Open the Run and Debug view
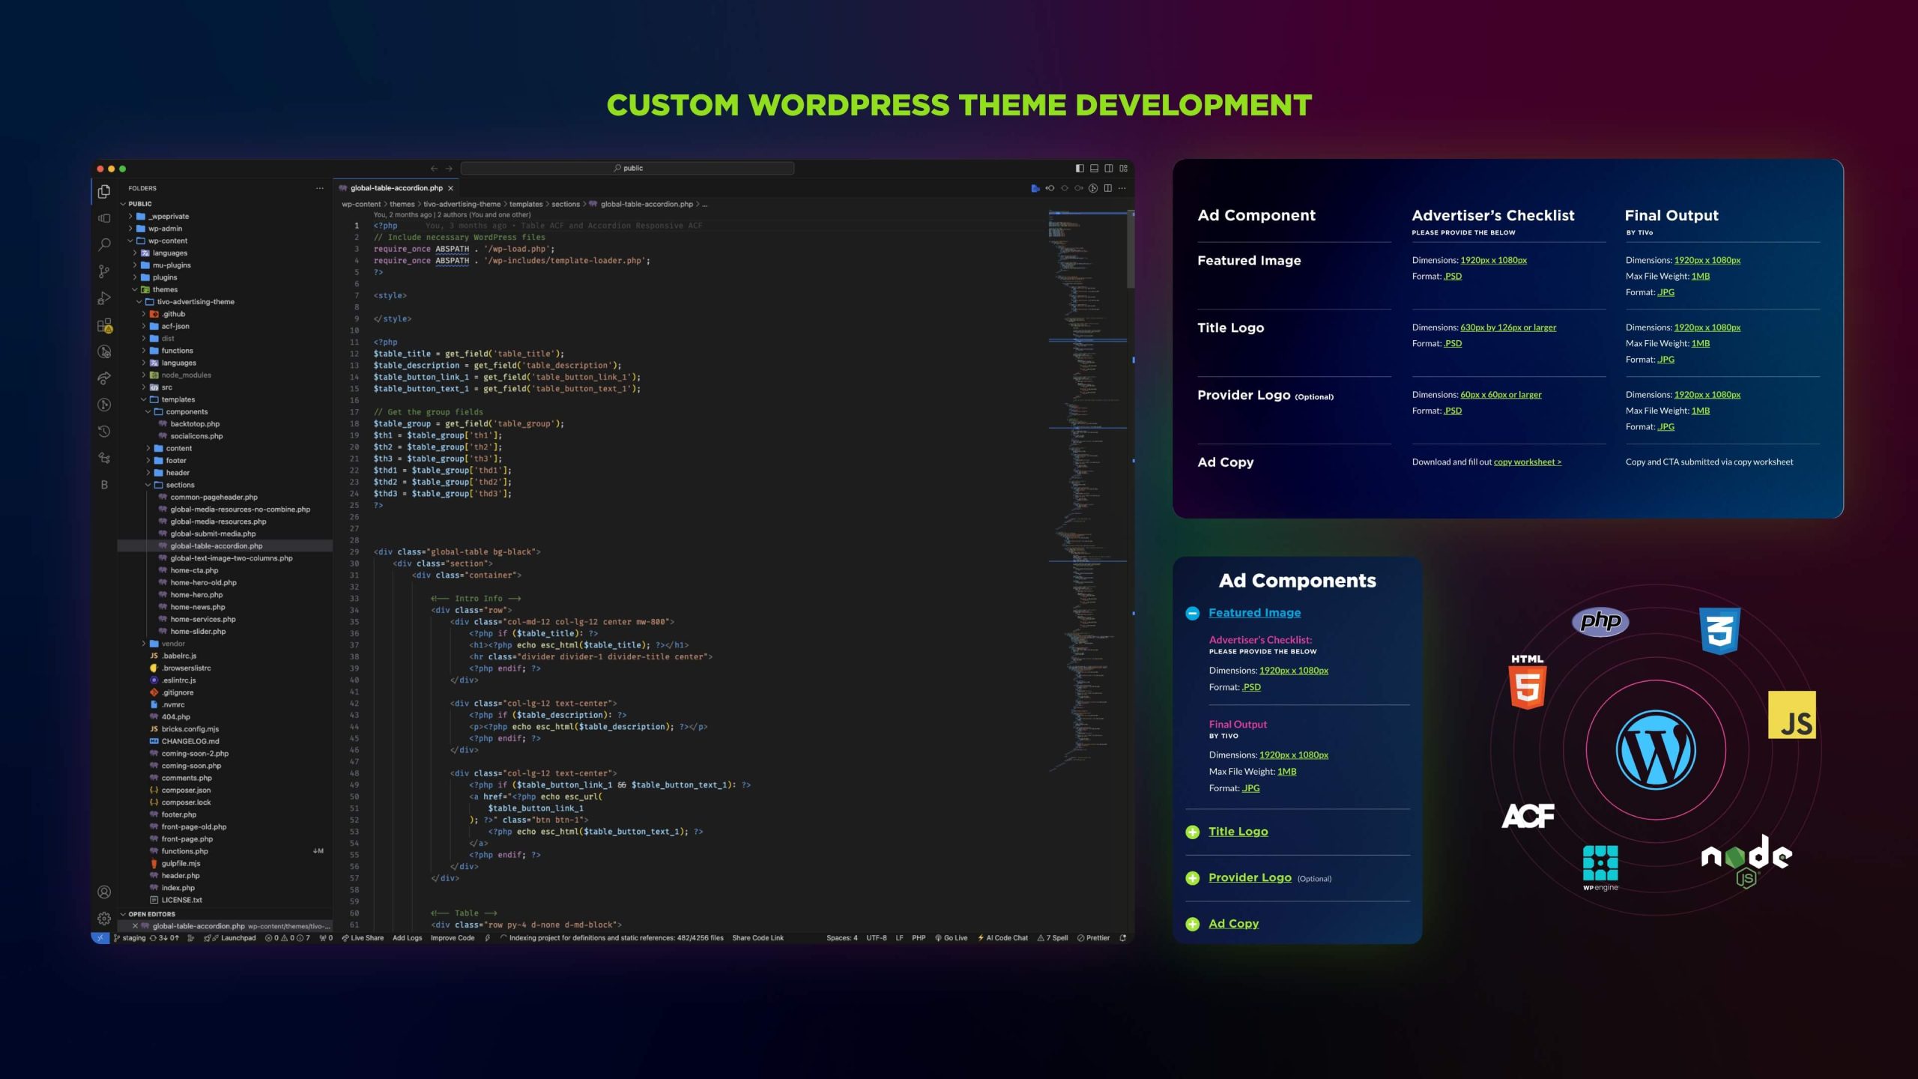 coord(104,298)
